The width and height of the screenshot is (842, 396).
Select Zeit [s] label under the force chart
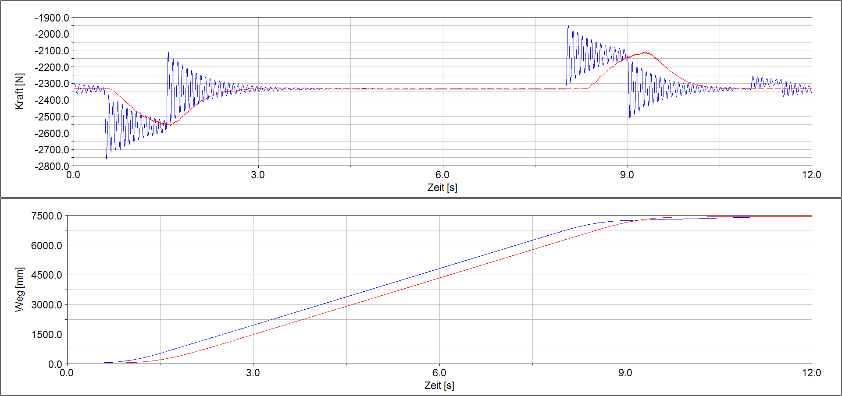(442, 187)
